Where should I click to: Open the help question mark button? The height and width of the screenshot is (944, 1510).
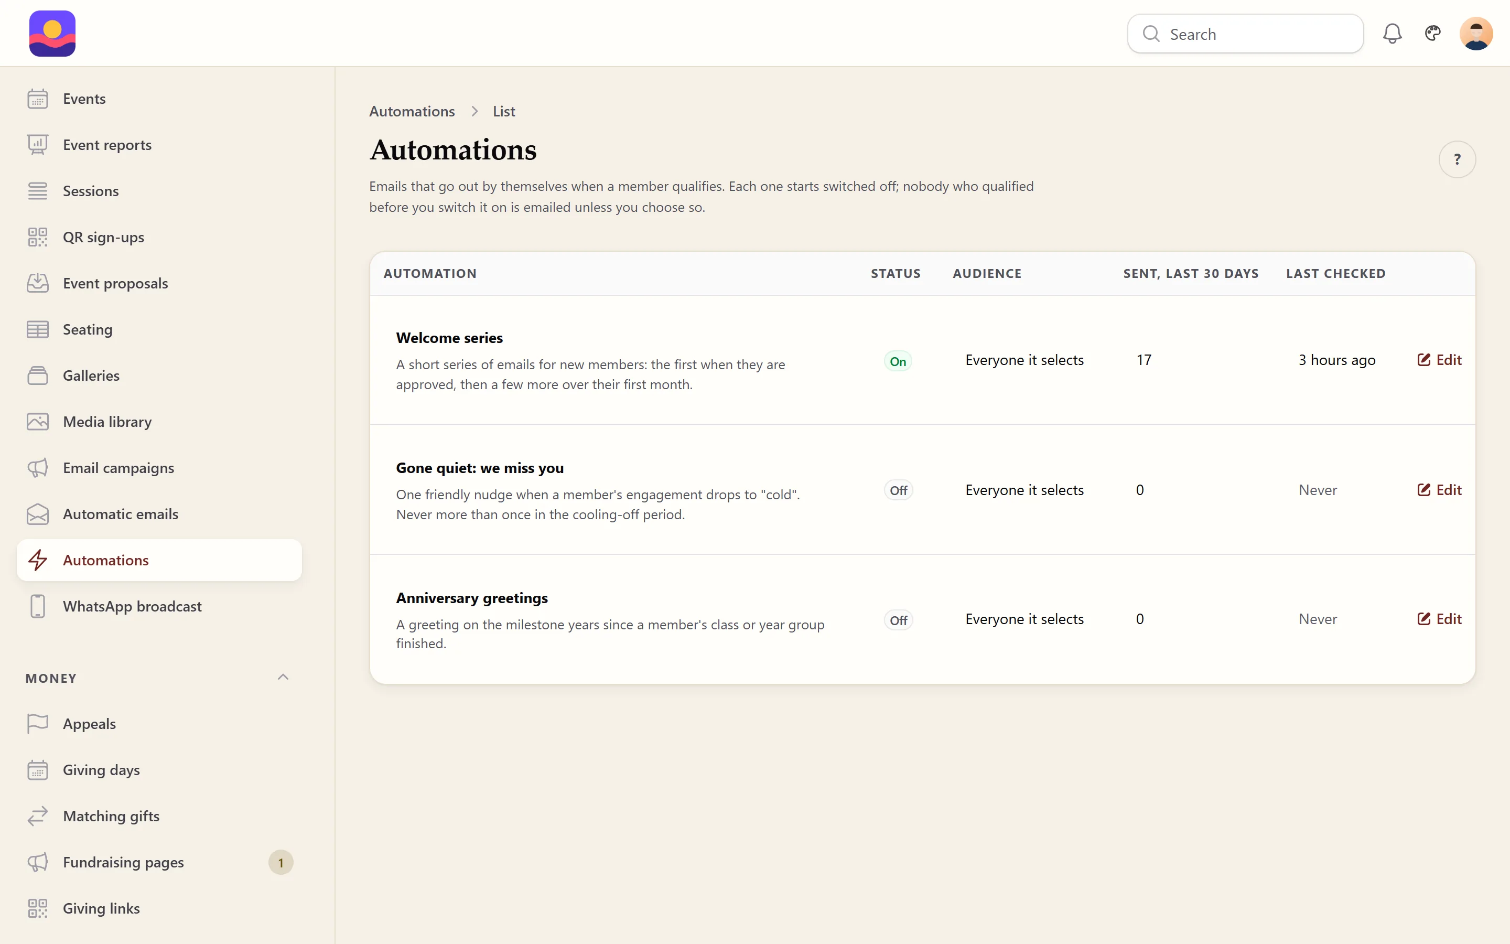(1457, 160)
